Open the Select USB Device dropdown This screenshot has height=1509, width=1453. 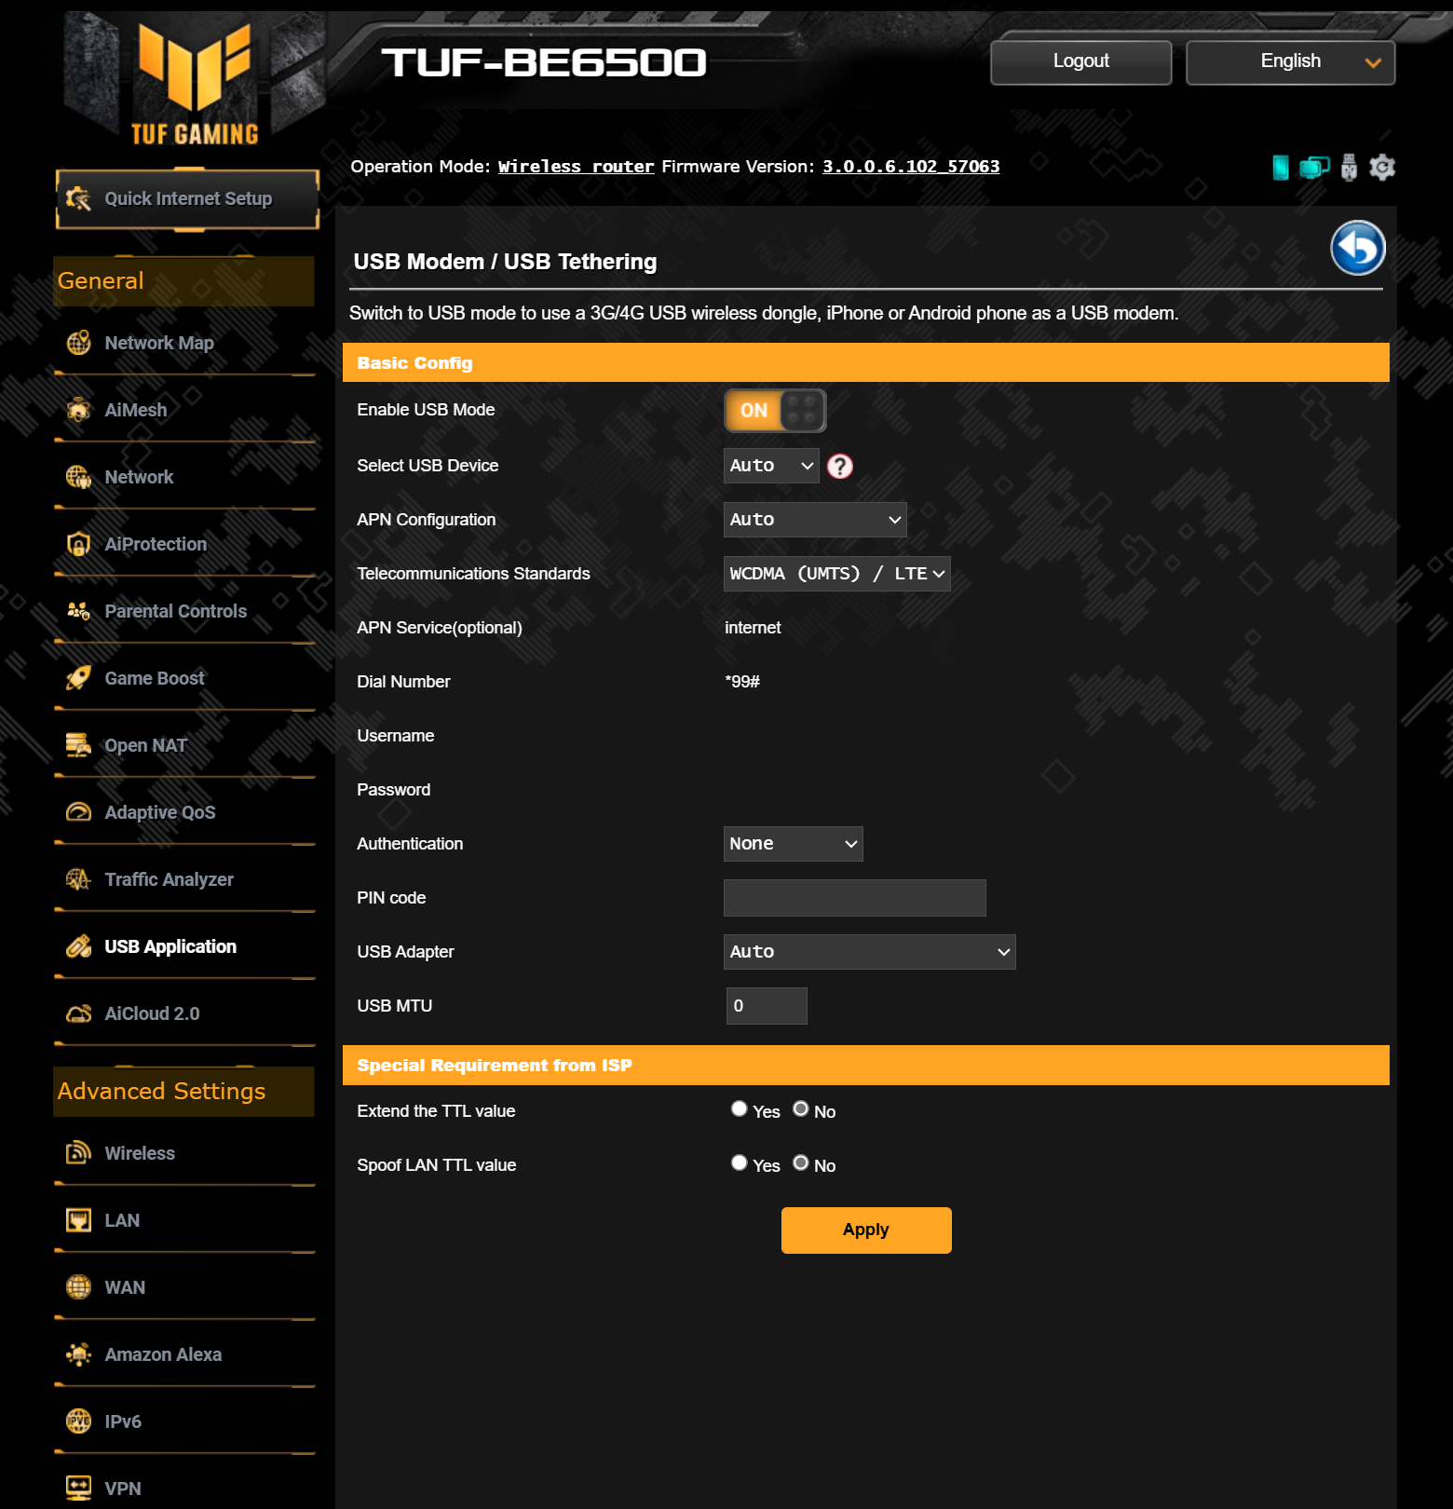(771, 466)
